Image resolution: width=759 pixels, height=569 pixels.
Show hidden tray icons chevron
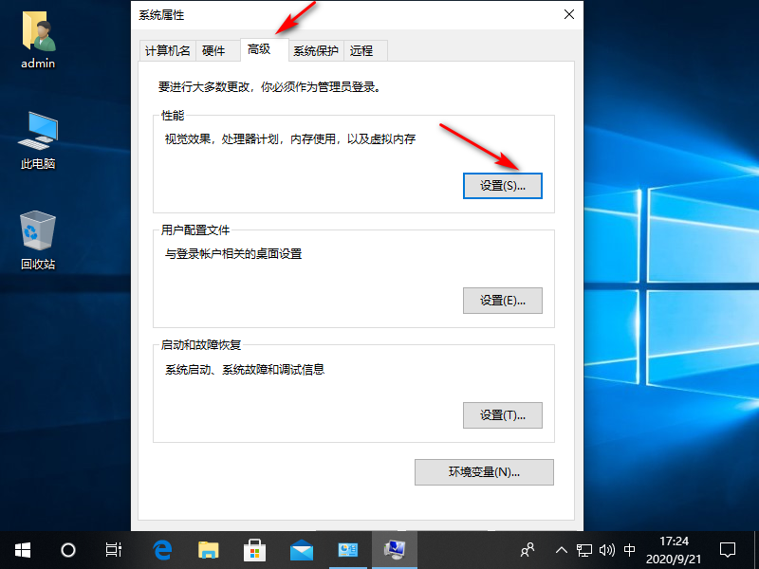[x=561, y=550]
